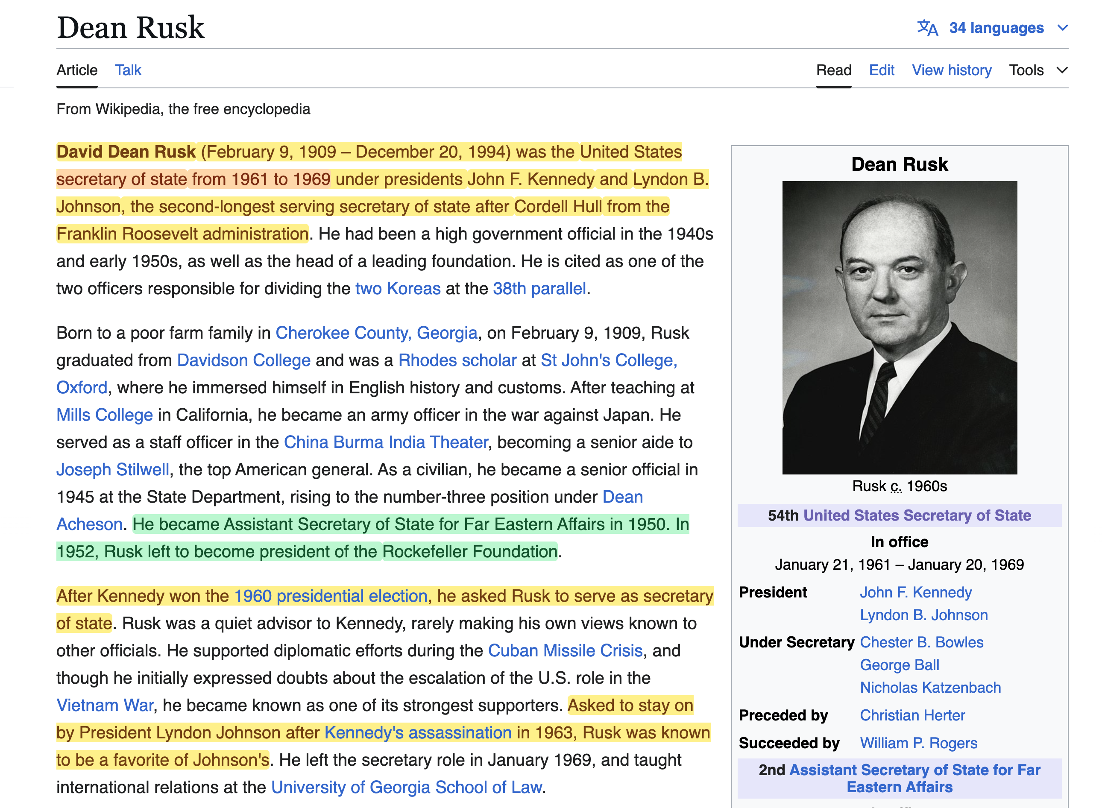The height and width of the screenshot is (808, 1102).
Task: Select the Article tab
Action: (77, 70)
